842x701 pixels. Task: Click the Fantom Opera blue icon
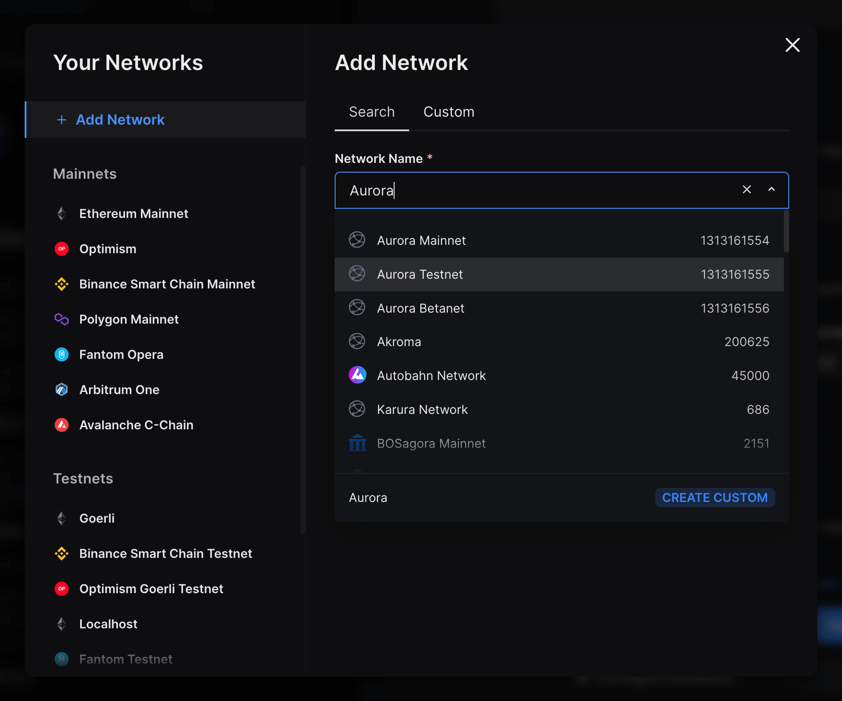(x=62, y=354)
